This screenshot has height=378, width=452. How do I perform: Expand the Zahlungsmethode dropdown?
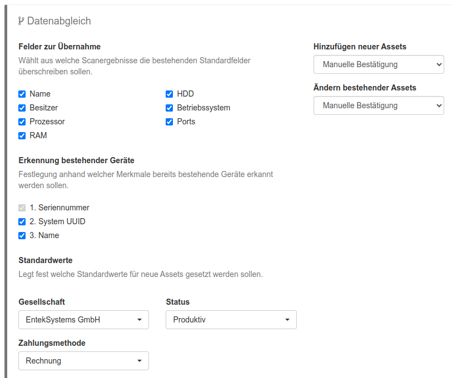(x=83, y=361)
